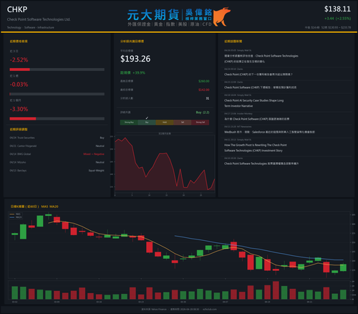Click the 04/14 BWG Global rating row
The width and height of the screenshot is (358, 314).
pyautogui.click(x=57, y=154)
